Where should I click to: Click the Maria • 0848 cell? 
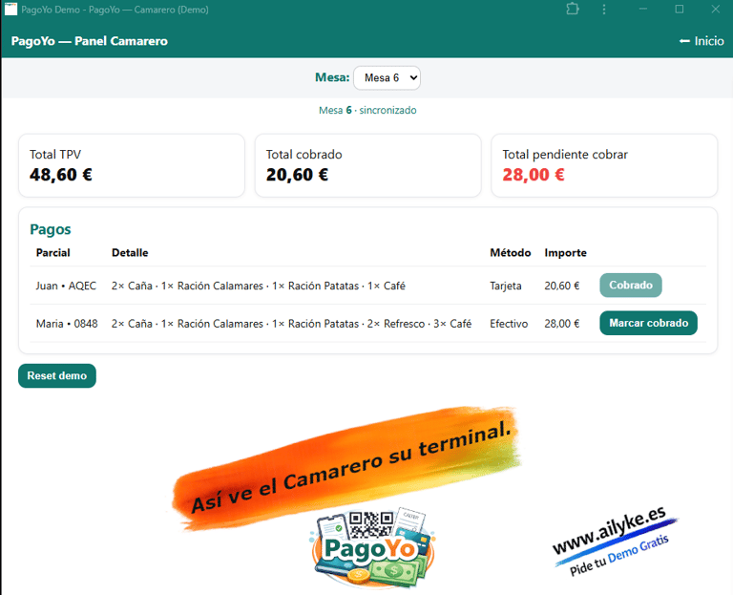point(67,324)
